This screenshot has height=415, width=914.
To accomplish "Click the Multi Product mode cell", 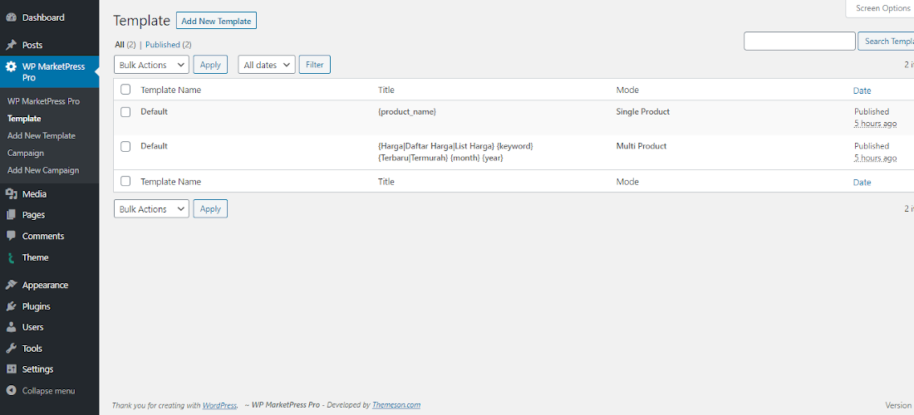I will [641, 146].
